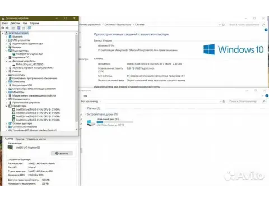Image resolution: width=269 pixels, height=202 pixels.
Task: Click the Intel UHD Graphics 620 adapter icon in tree
Action: pyautogui.click(x=13, y=54)
